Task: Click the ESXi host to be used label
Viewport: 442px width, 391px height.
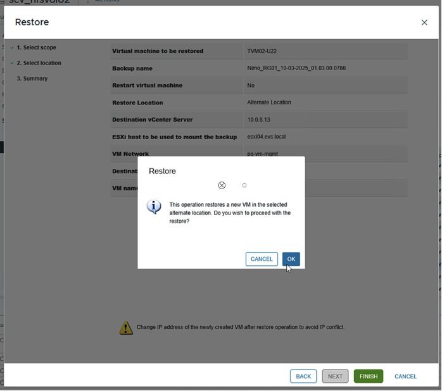Action: click(175, 137)
